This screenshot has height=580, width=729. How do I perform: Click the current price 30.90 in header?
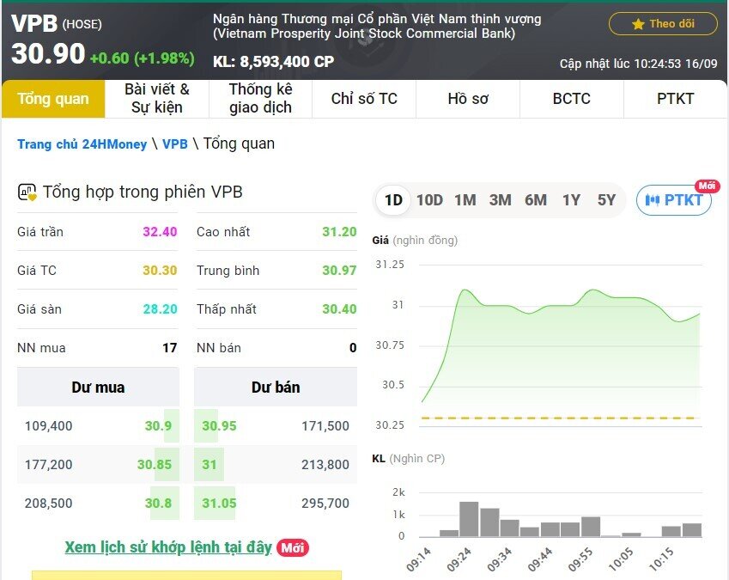(48, 53)
